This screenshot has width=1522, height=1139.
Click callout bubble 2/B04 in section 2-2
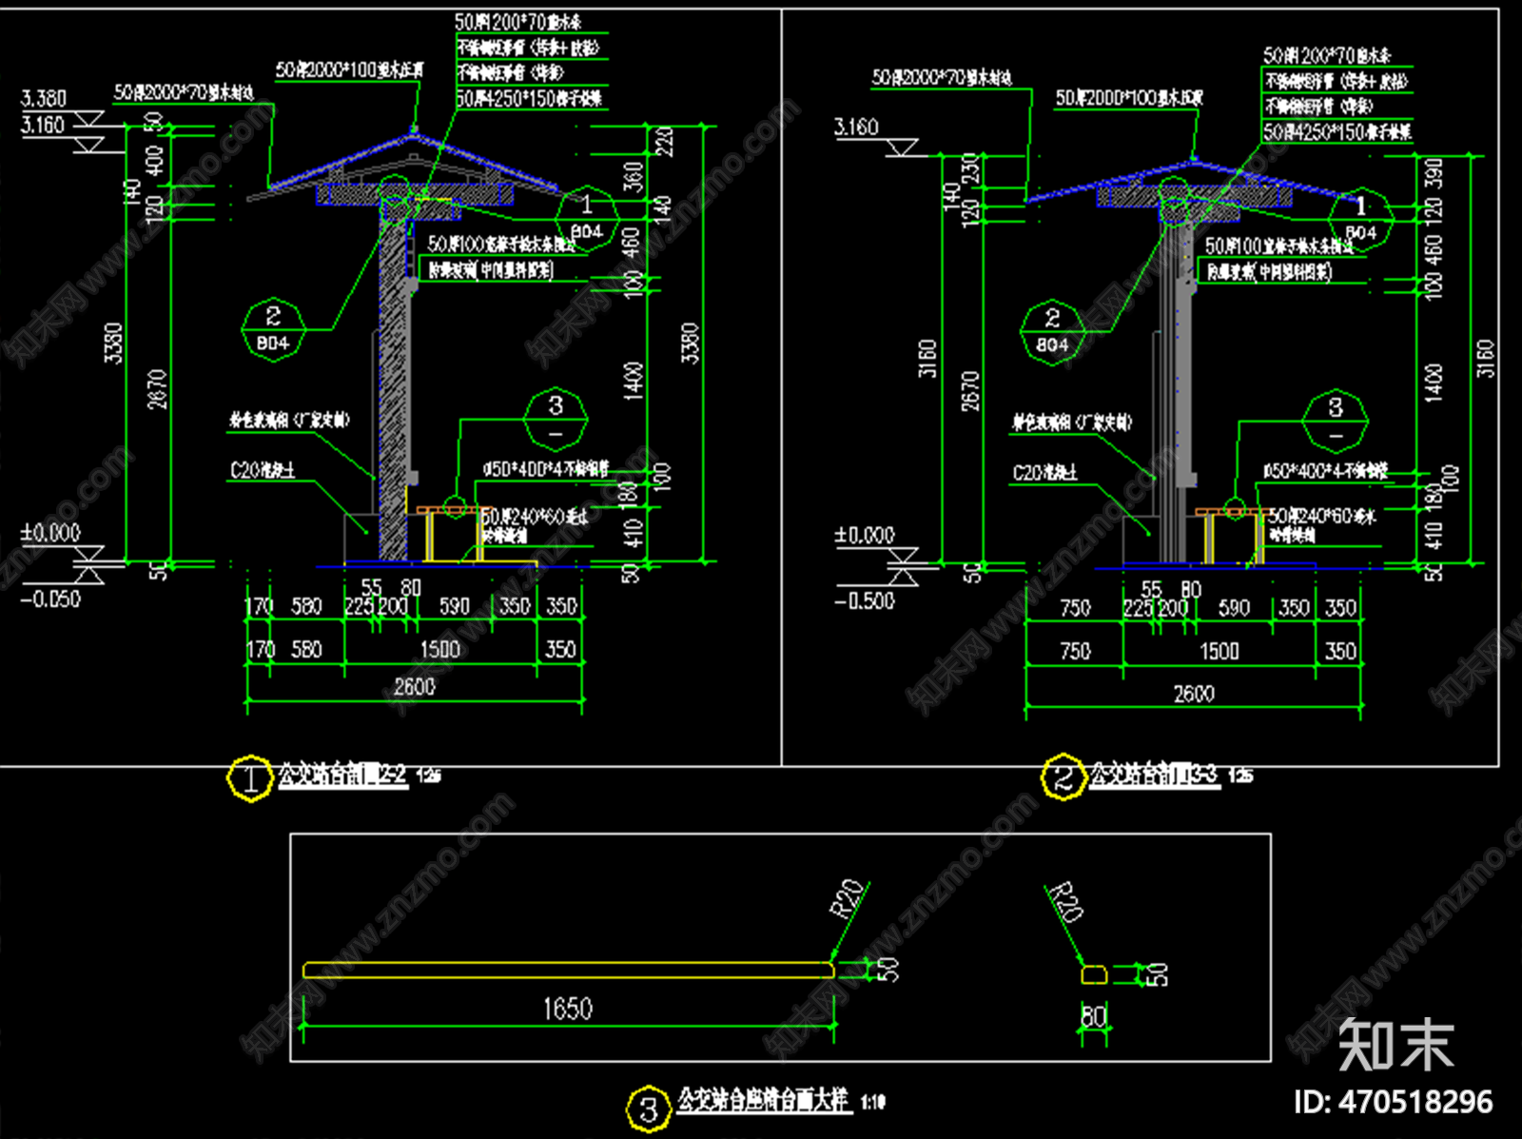tap(273, 329)
